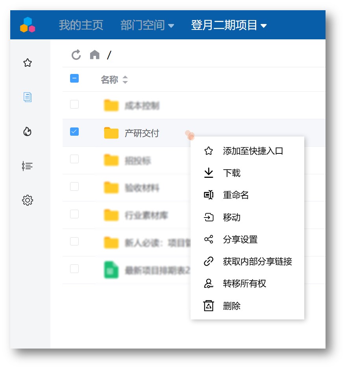This screenshot has width=346, height=369.
Task: Open the 产研交付 folder name
Action: point(142,133)
